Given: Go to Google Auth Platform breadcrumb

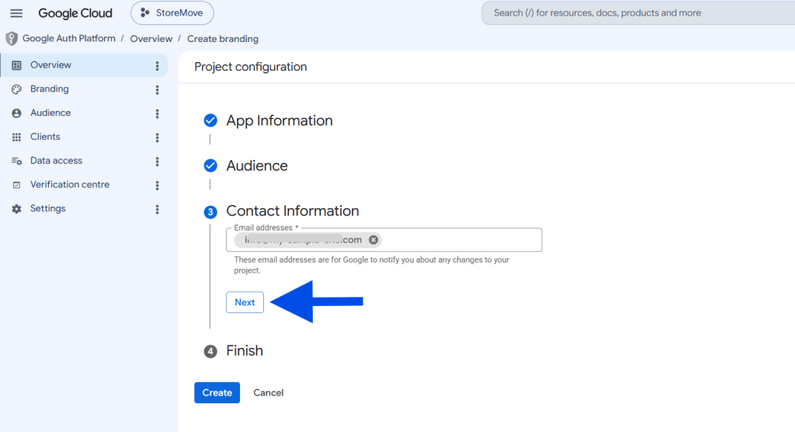Looking at the screenshot, I should (x=69, y=39).
